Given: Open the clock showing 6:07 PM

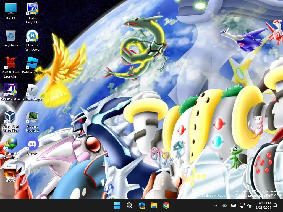Looking at the screenshot, I should (263, 205).
